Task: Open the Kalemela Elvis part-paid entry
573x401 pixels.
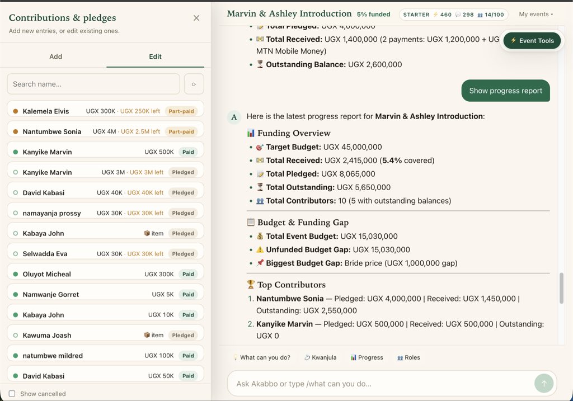Action: 105,110
